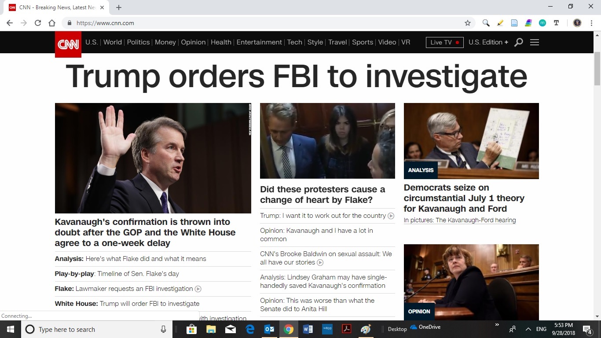Open 'In pictures: The Kavanaugh-Ford hearing' link
This screenshot has width=601, height=338.
460,220
